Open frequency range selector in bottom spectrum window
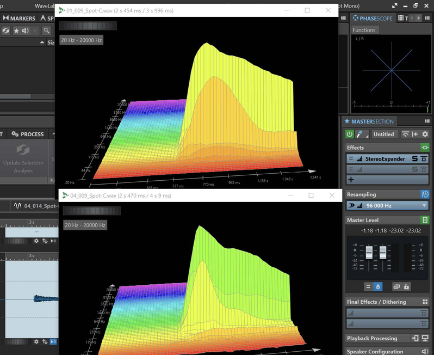This screenshot has height=355, width=434. click(85, 225)
